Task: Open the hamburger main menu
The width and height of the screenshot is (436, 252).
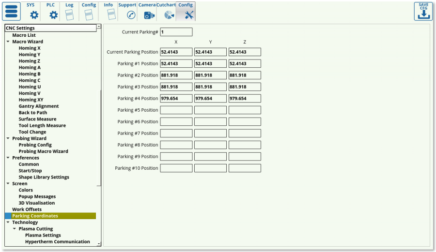Action: (12, 12)
